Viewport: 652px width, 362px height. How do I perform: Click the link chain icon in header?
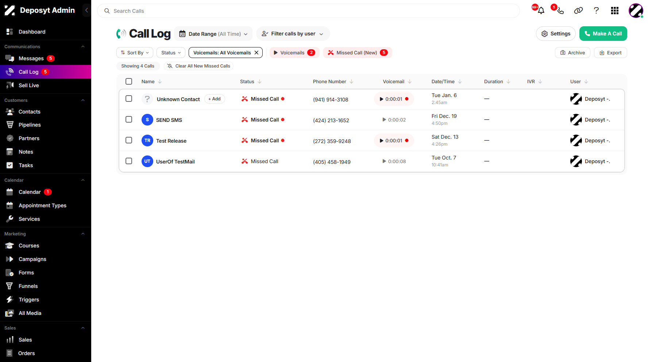point(578,11)
